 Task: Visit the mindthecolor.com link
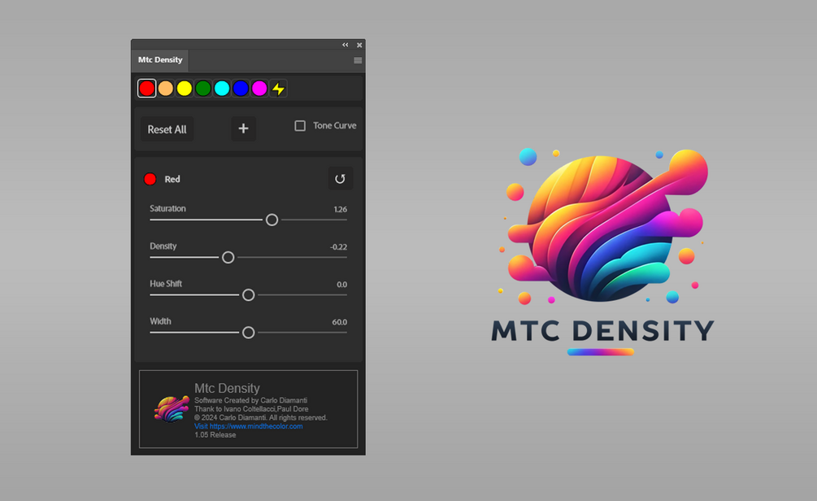[249, 426]
